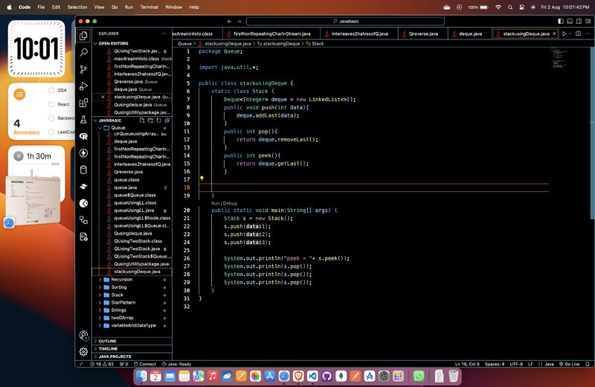Image resolution: width=595 pixels, height=387 pixels.
Task: Open the Testing flask icon
Action: 83,120
